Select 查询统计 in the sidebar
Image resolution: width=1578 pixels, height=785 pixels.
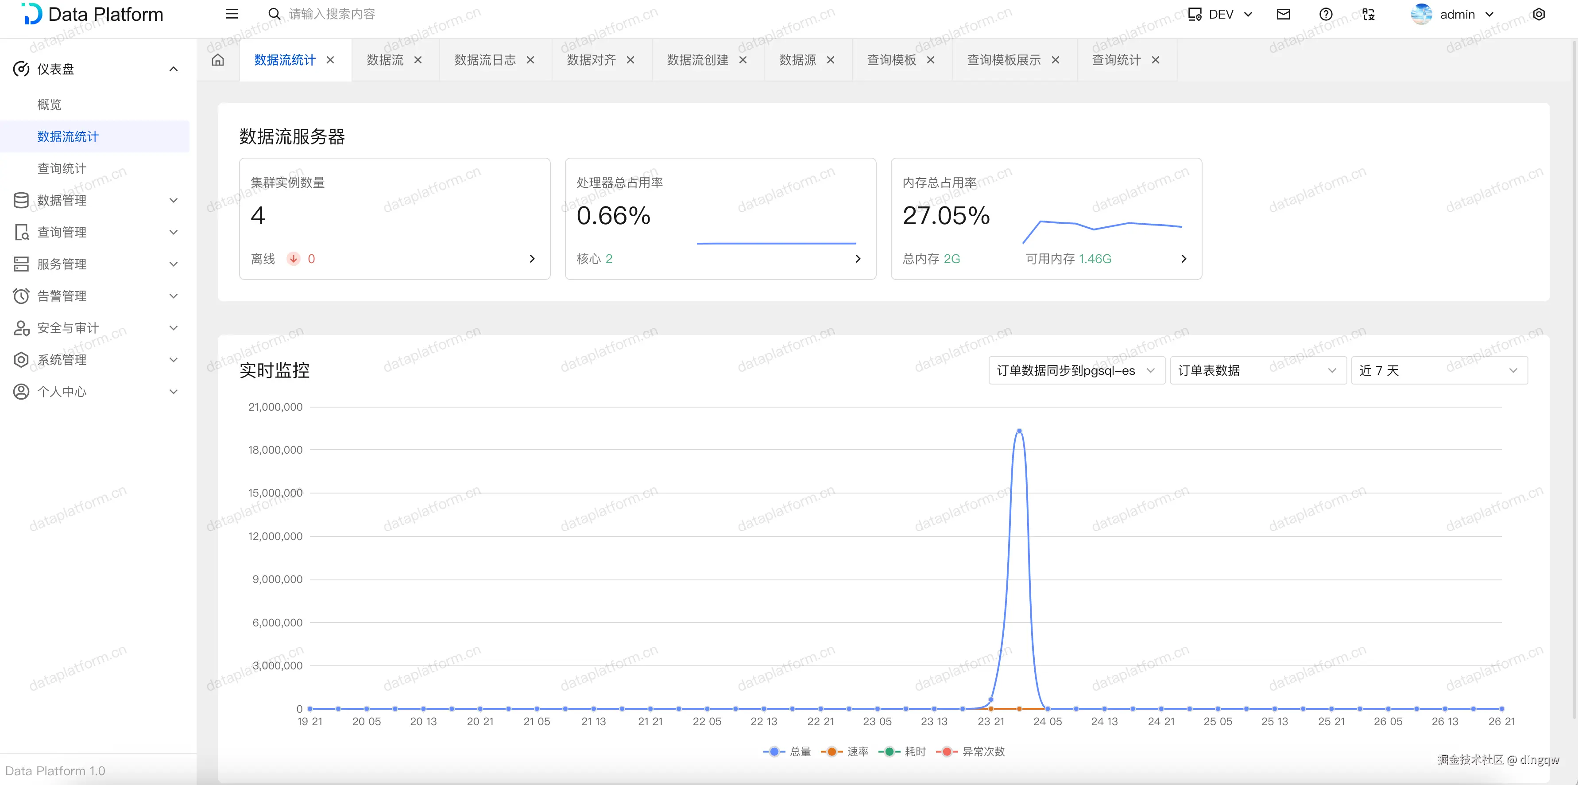pyautogui.click(x=62, y=168)
